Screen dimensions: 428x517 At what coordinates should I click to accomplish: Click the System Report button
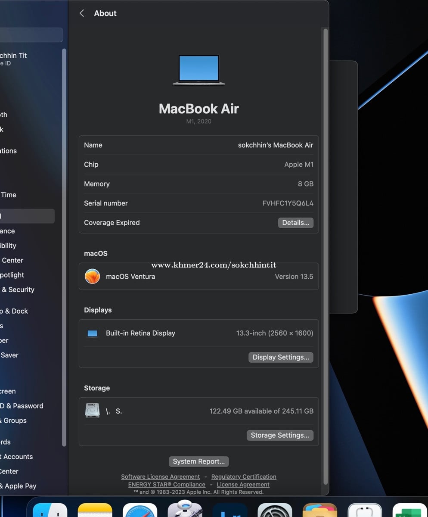[x=198, y=461]
